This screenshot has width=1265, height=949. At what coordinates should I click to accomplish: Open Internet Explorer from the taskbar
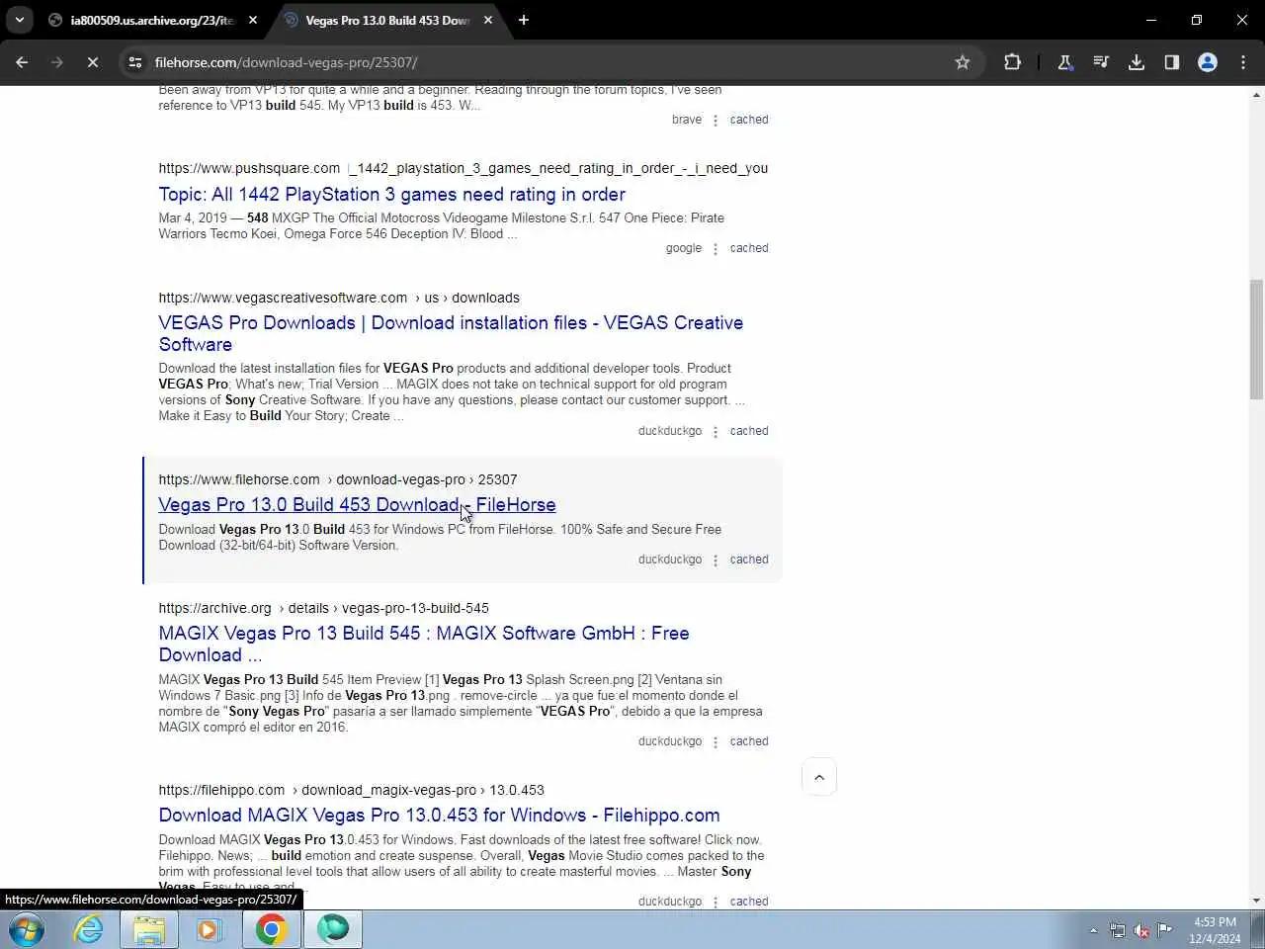click(x=88, y=929)
